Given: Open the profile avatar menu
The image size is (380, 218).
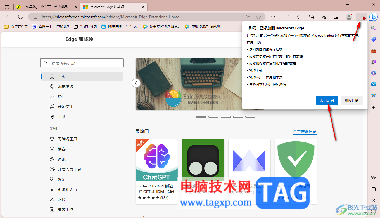Looking at the screenshot, I should point(349,17).
